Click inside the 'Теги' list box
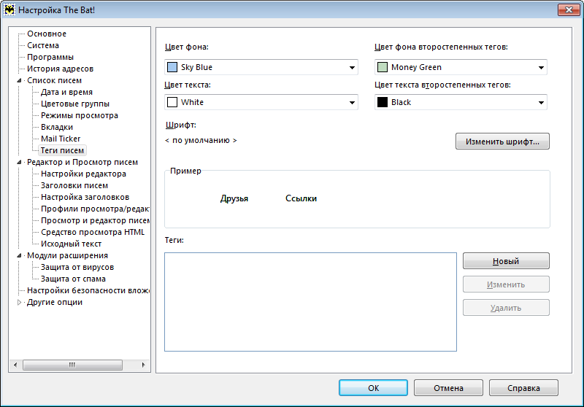 (311, 302)
